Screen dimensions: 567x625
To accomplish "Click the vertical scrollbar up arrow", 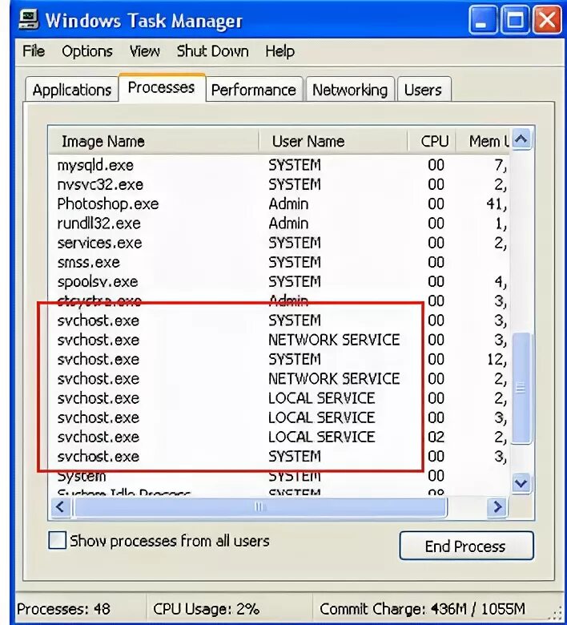I will point(521,139).
